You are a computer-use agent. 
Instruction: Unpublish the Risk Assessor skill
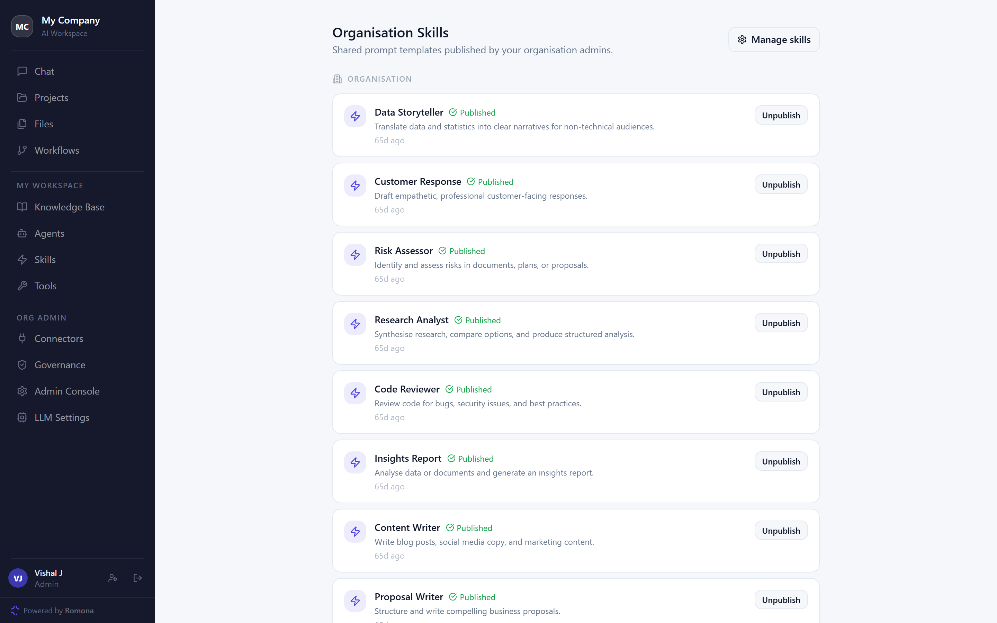pyautogui.click(x=781, y=254)
